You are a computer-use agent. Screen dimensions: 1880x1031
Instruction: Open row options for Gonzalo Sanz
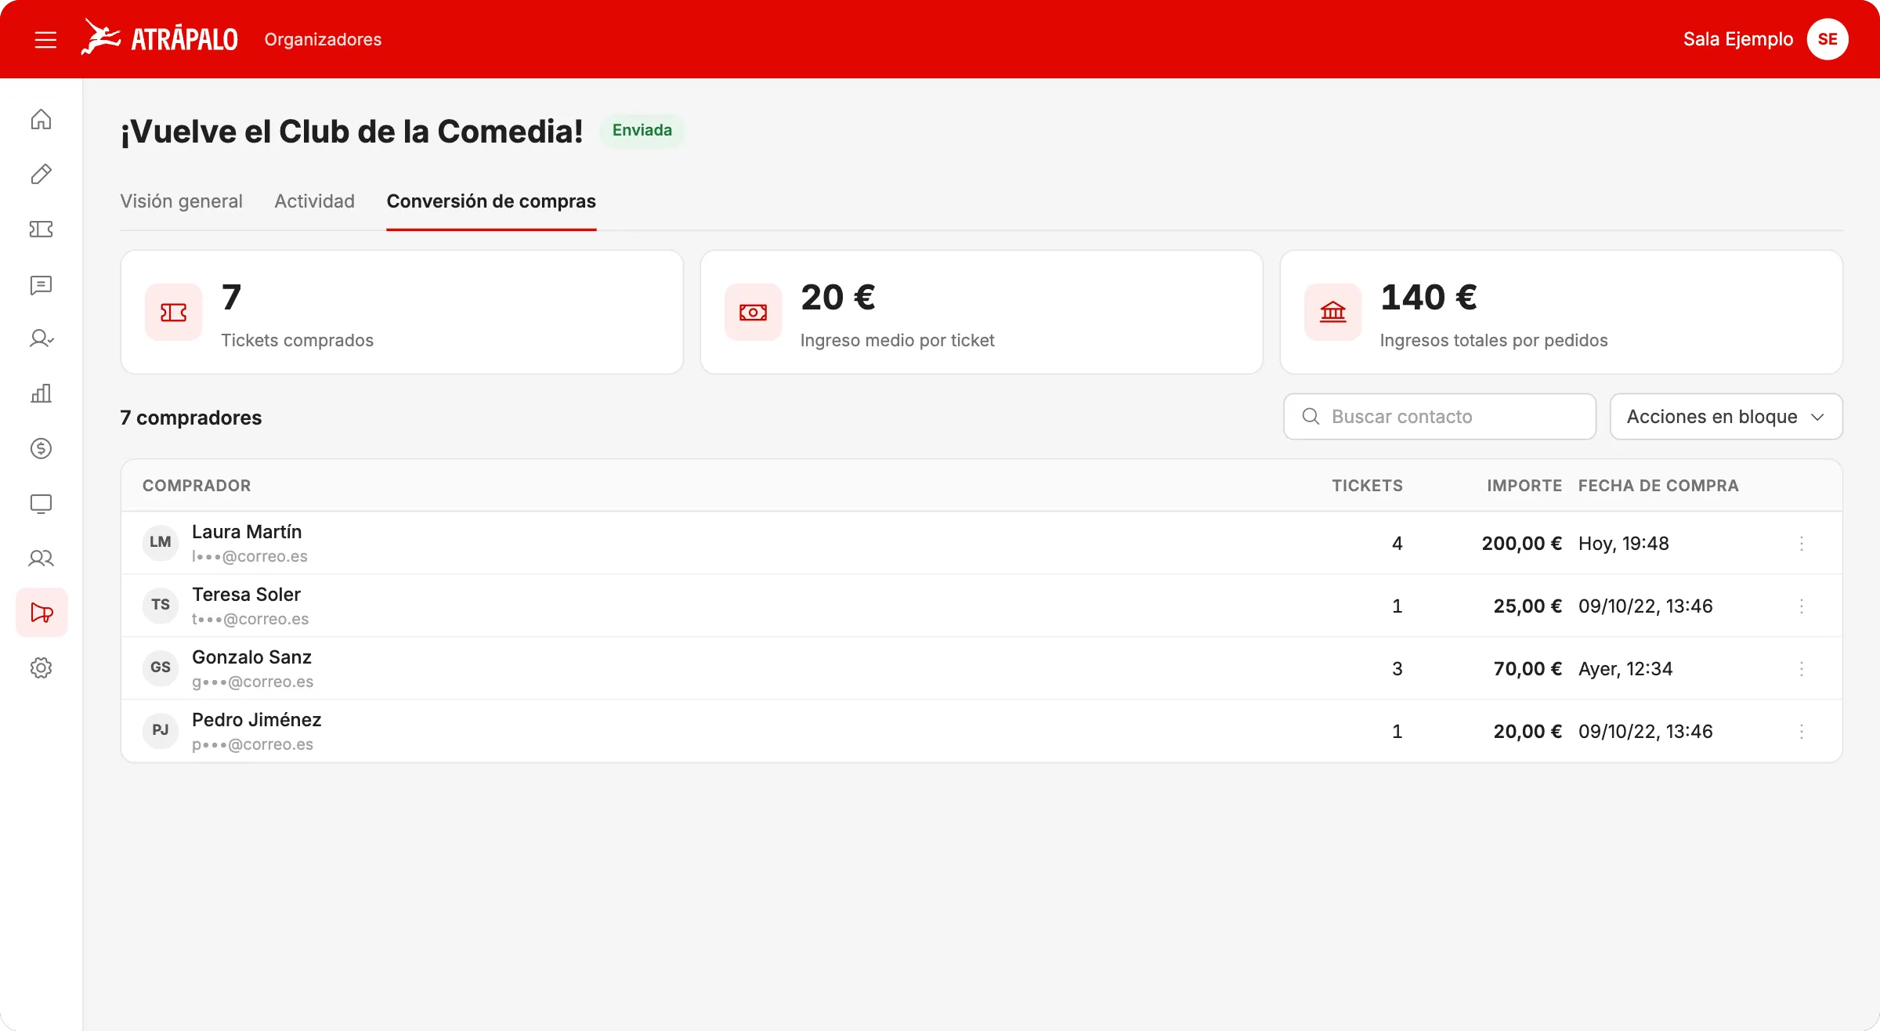[x=1802, y=669]
